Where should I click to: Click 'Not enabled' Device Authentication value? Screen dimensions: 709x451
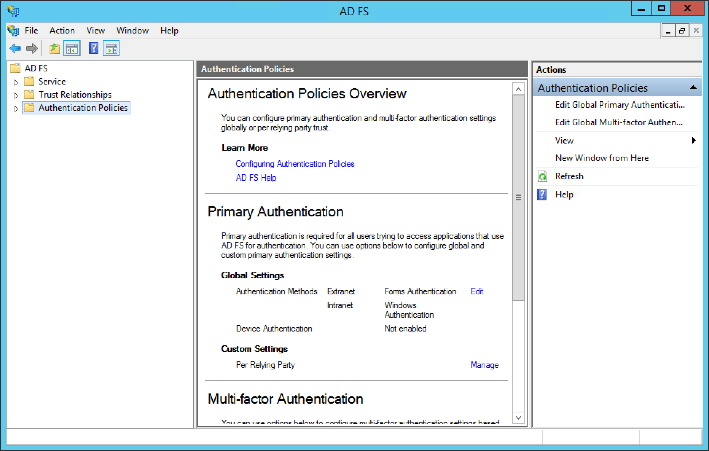[406, 329]
